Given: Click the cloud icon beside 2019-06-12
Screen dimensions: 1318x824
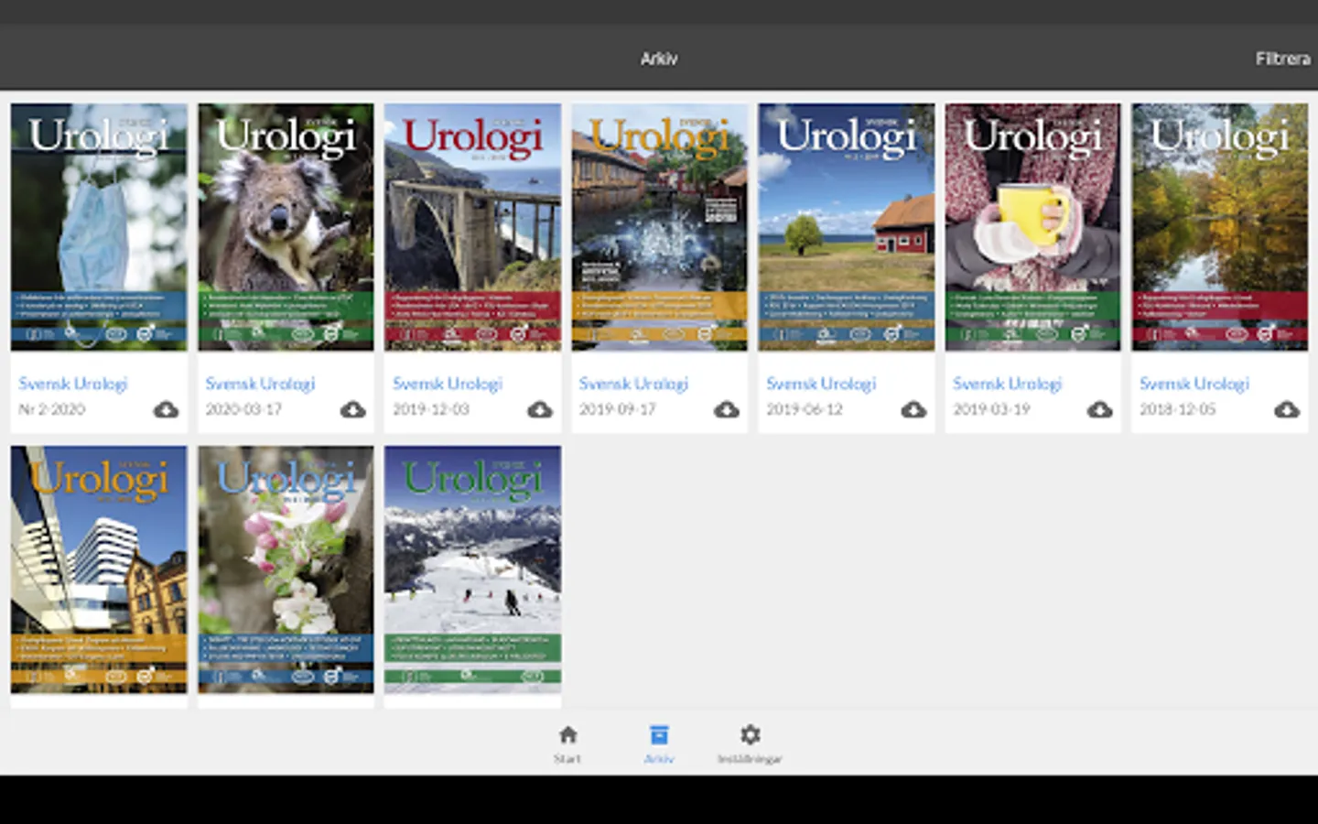Looking at the screenshot, I should (913, 409).
